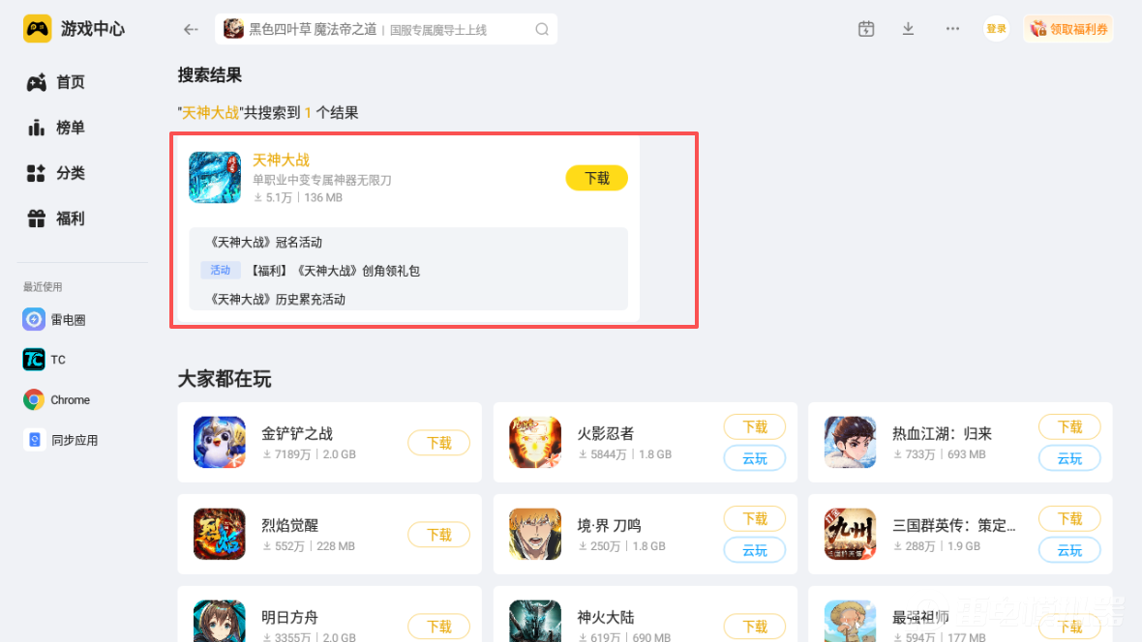Launch Chrome from recently used
1142x642 pixels.
point(56,399)
